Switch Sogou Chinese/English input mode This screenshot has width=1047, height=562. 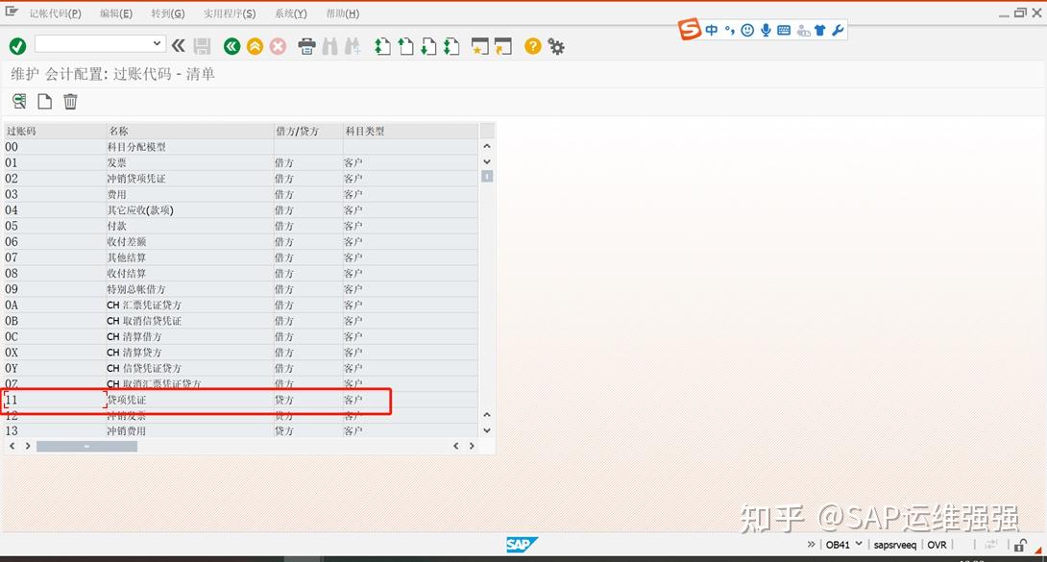712,30
